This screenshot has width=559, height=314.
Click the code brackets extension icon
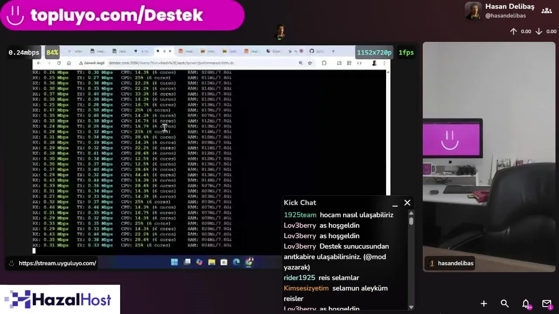coord(359,63)
